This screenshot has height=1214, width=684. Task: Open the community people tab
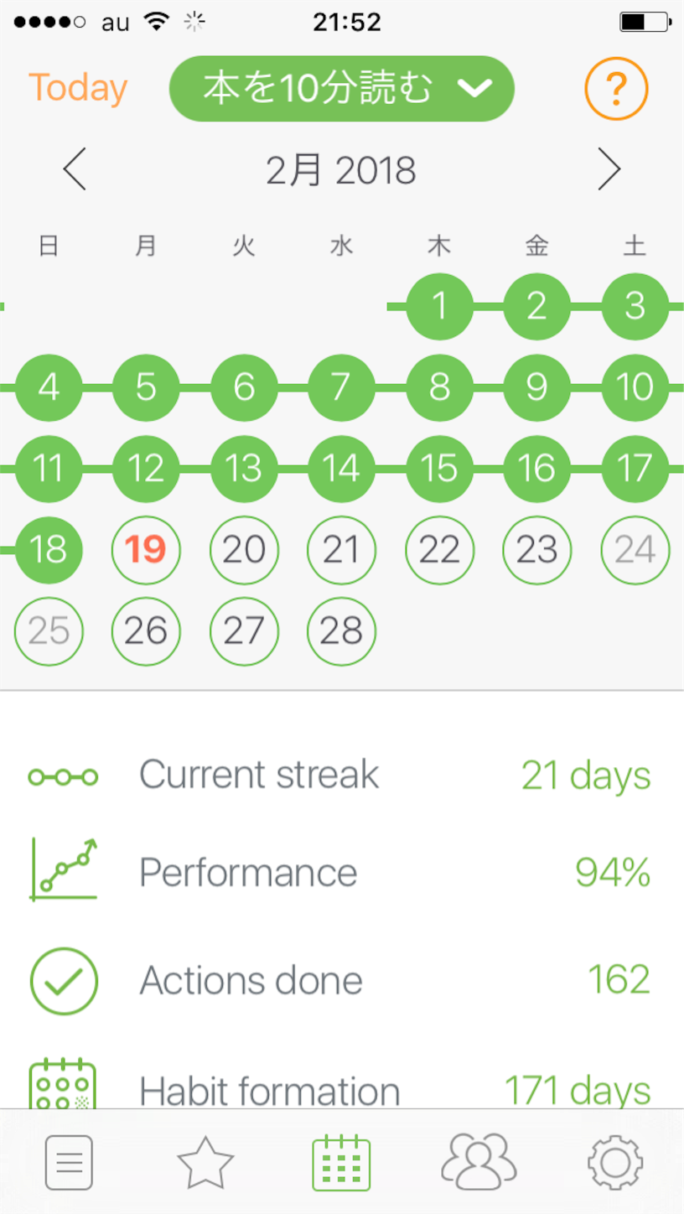[x=479, y=1161]
